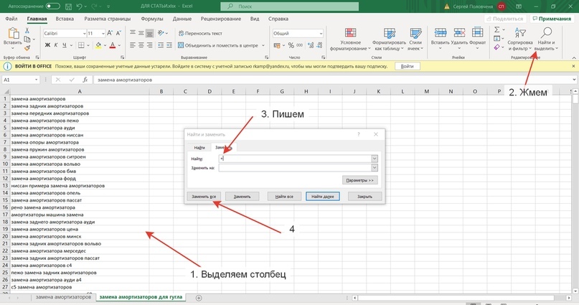Switch to the Вставка ribbon tab
Screen dimensions: 579x305
coord(65,19)
